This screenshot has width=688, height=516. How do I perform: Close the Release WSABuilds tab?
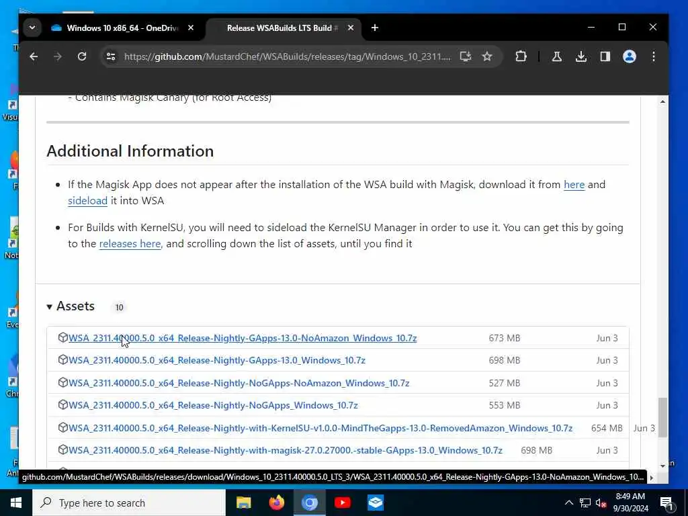tap(351, 28)
